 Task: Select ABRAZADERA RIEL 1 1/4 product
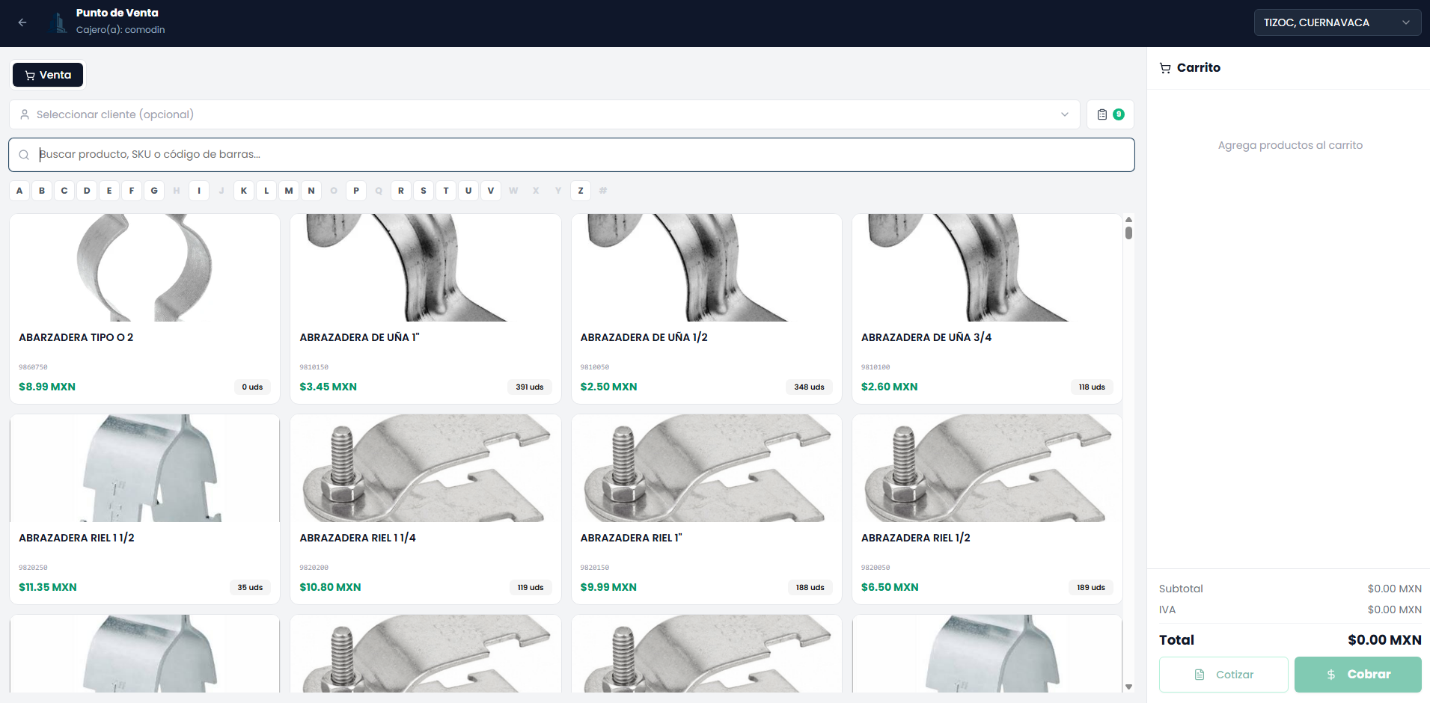(426, 509)
